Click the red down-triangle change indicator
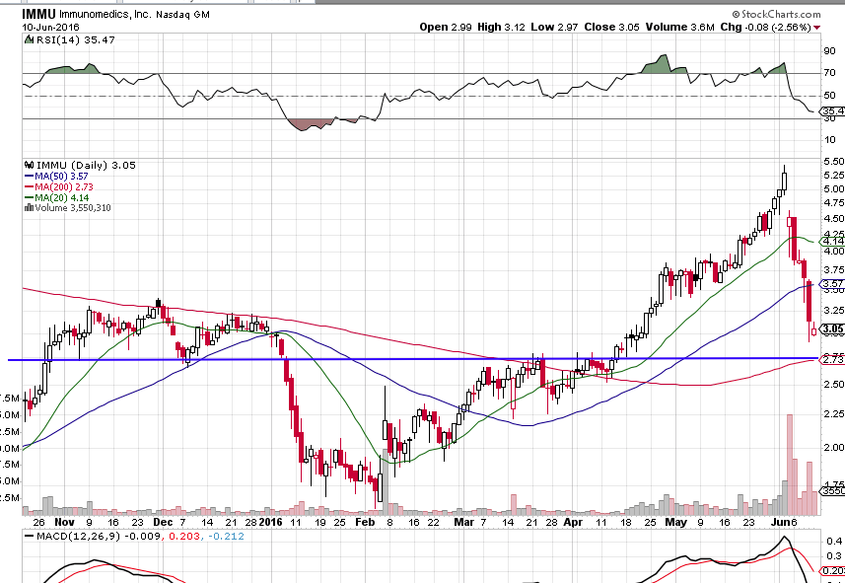This screenshot has width=845, height=583. [x=817, y=28]
